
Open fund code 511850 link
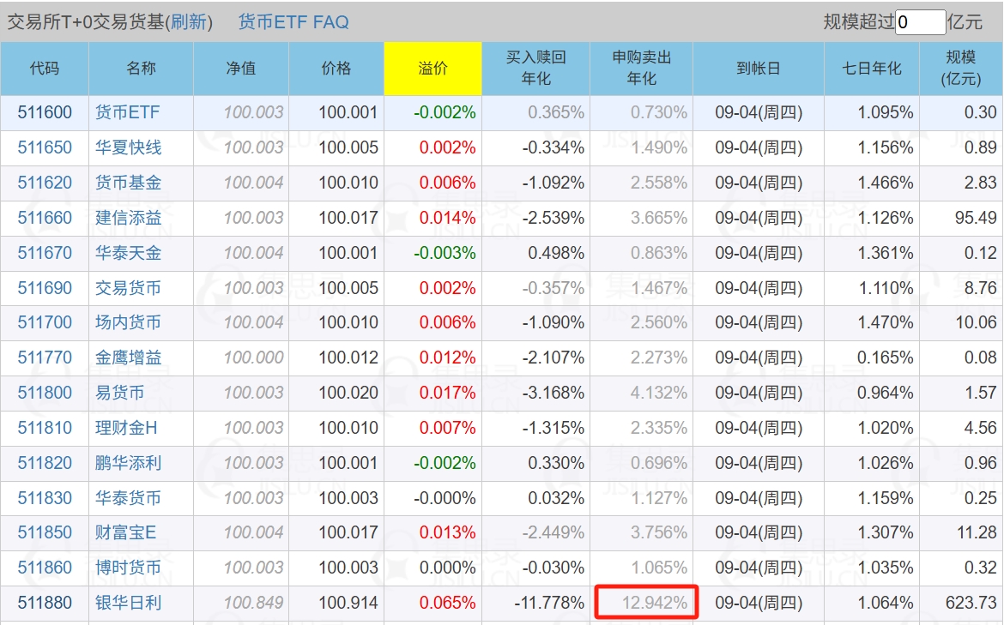(45, 533)
